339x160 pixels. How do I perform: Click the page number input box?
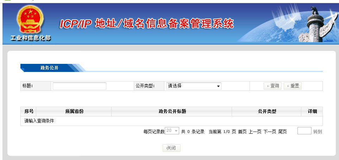click(305, 131)
